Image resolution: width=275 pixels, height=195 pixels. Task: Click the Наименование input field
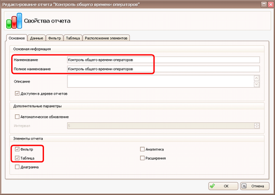point(164,60)
